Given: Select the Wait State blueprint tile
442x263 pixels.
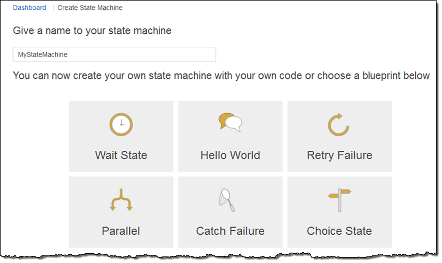Looking at the screenshot, I should [x=121, y=136].
